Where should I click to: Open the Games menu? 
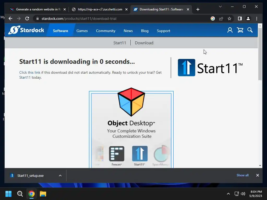coord(82,31)
